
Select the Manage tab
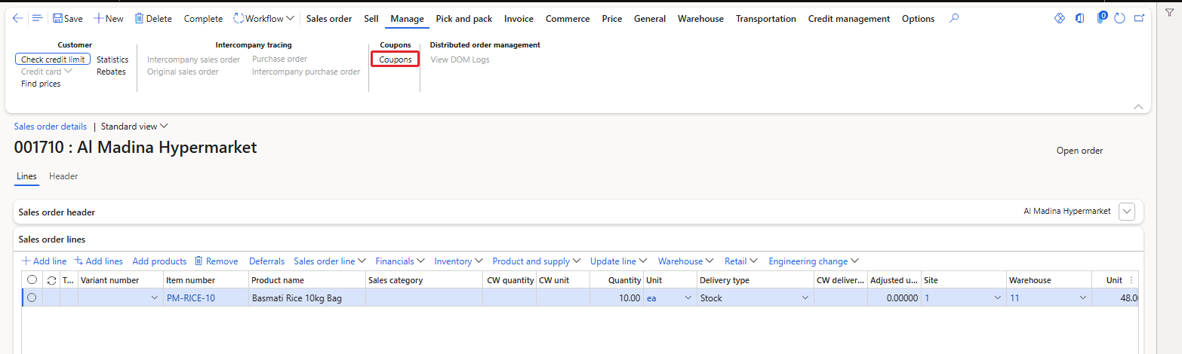[407, 19]
